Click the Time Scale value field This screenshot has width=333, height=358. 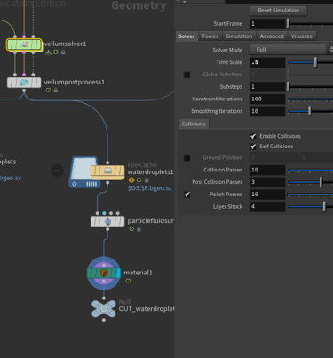coord(267,62)
